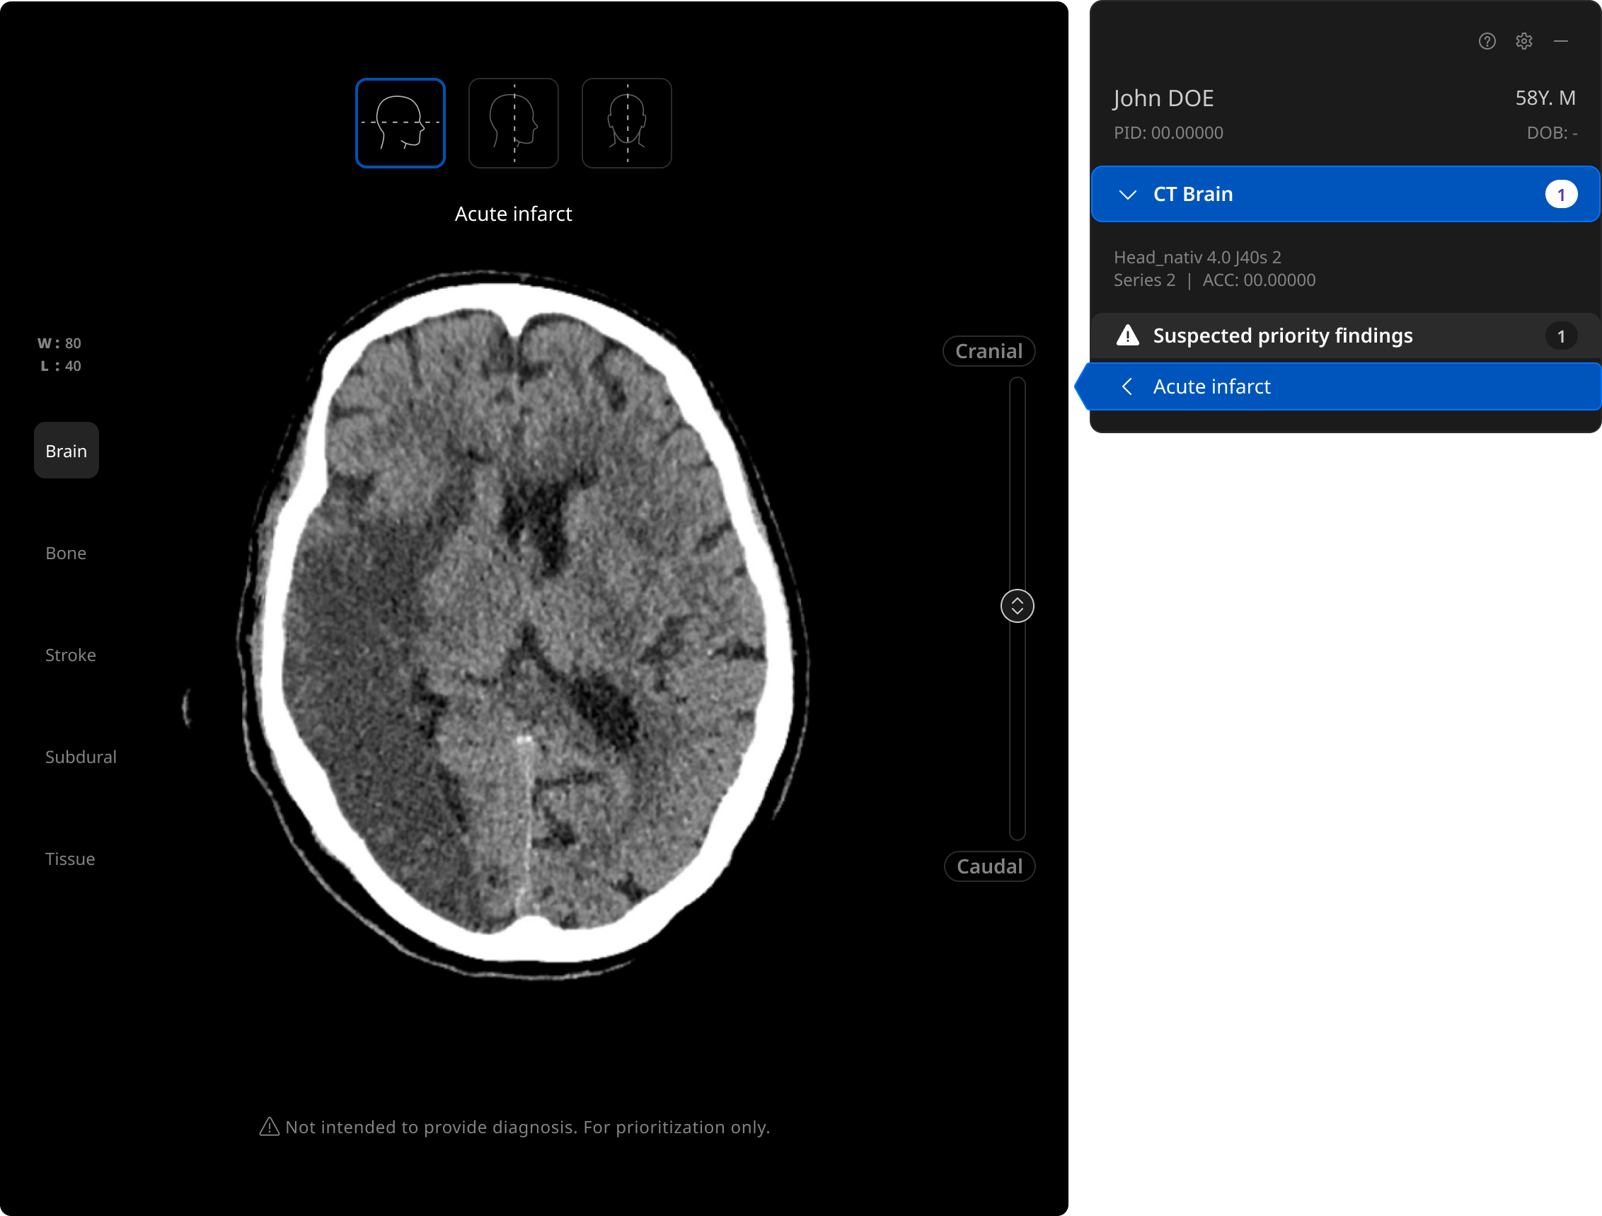Minimize the patient panel
Screen dimensions: 1602x1216
pyautogui.click(x=1561, y=41)
